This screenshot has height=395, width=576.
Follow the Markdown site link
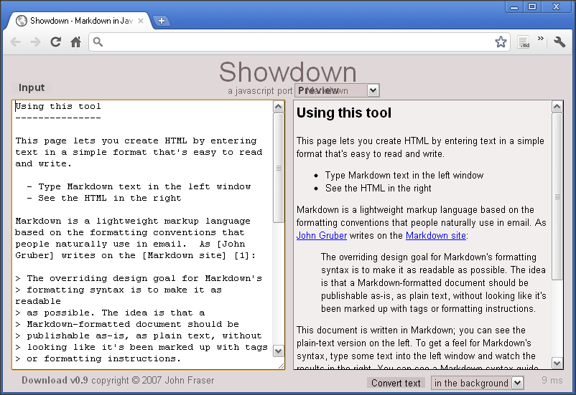[x=436, y=235]
